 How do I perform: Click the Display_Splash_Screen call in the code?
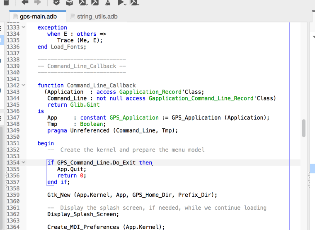click(x=83, y=214)
